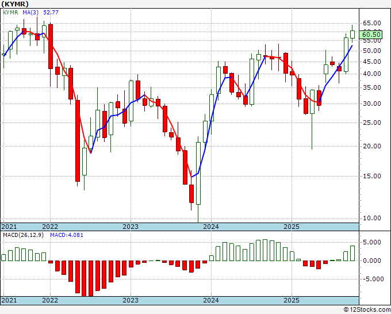
Task: Click the 15.00 price axis label
Action: click(371, 176)
